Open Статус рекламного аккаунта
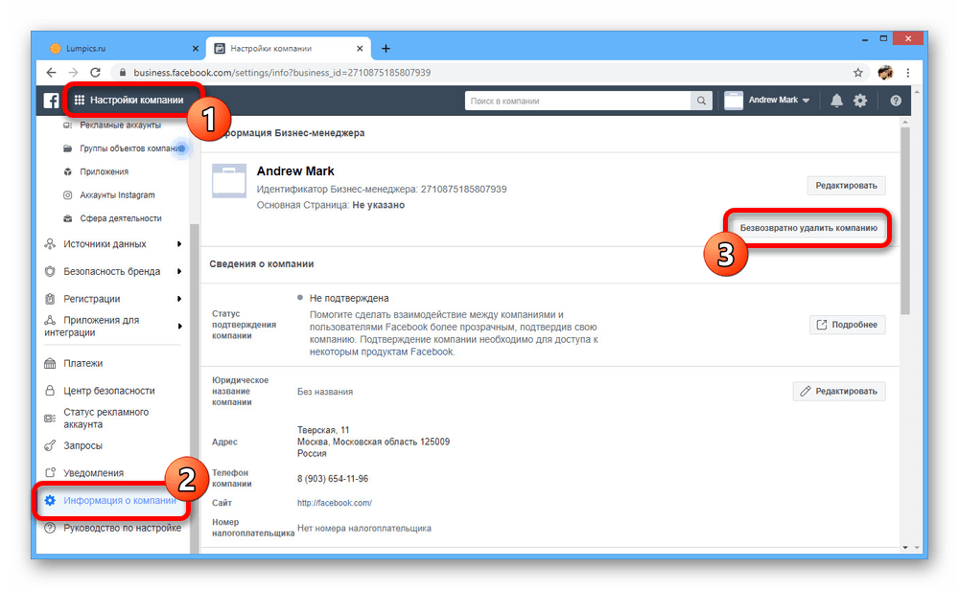 coord(105,419)
